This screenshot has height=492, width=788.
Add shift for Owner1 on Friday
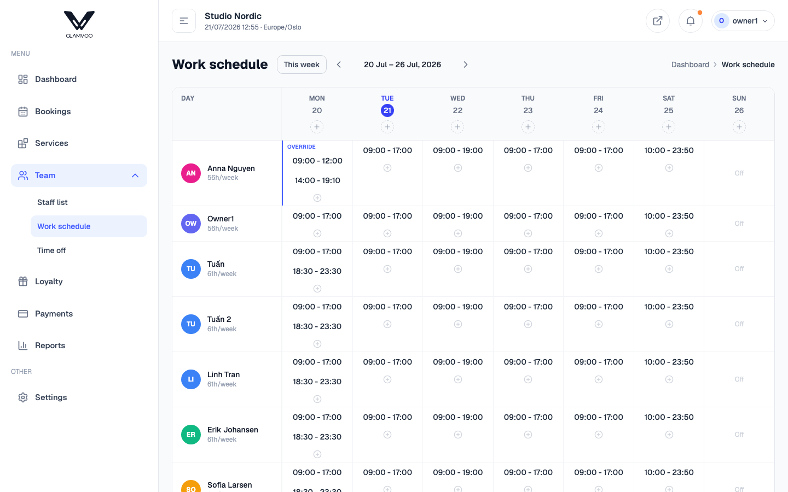point(599,233)
